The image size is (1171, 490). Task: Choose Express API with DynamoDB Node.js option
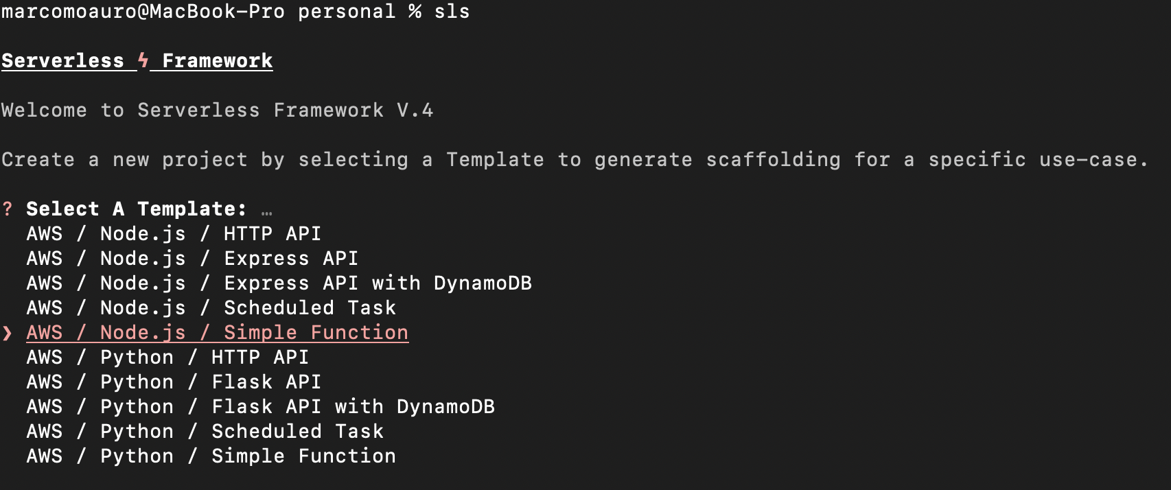click(x=279, y=283)
